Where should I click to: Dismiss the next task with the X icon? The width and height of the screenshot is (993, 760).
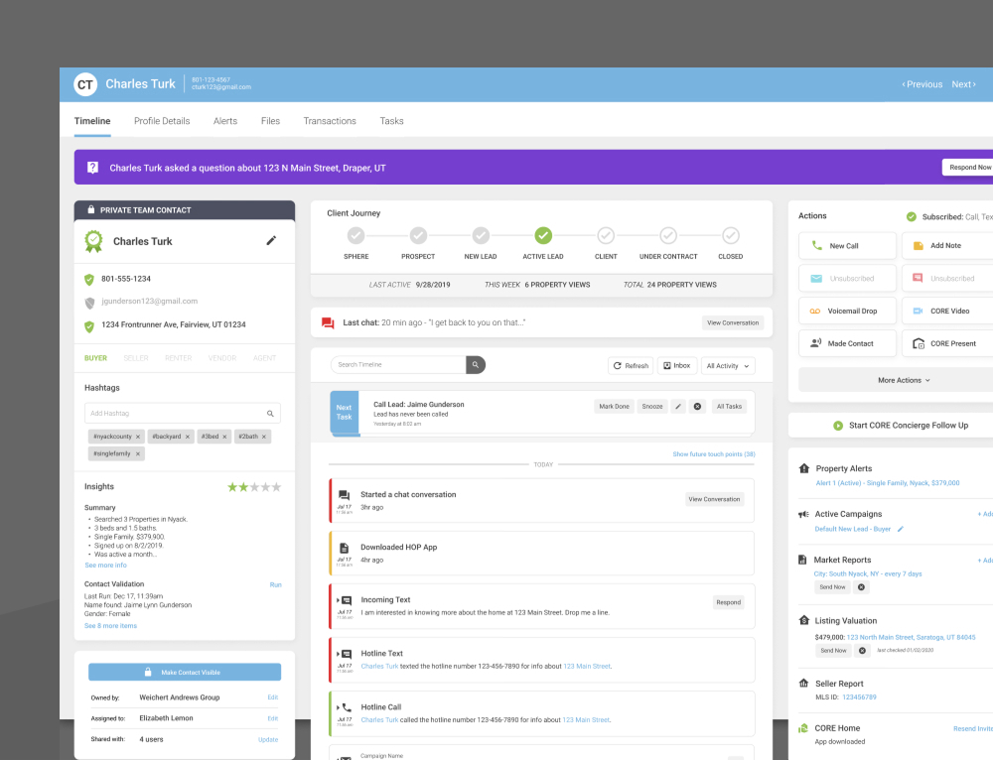tap(697, 406)
